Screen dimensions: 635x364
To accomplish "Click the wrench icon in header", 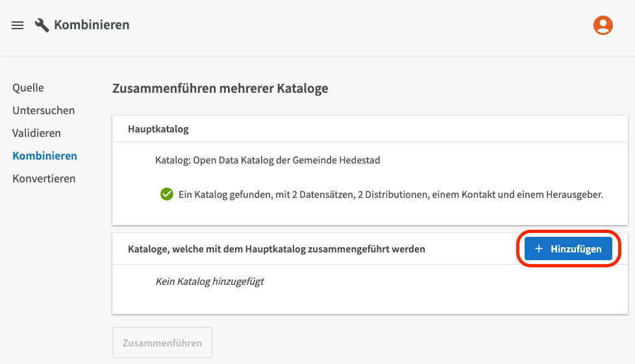I will coord(42,25).
